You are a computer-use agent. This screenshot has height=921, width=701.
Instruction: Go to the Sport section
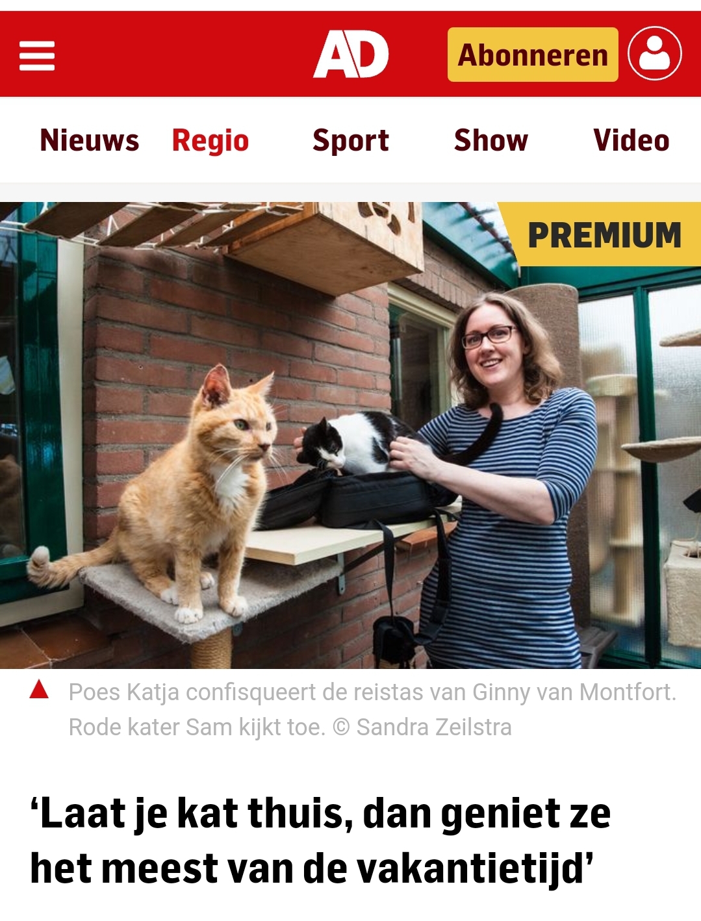(351, 140)
